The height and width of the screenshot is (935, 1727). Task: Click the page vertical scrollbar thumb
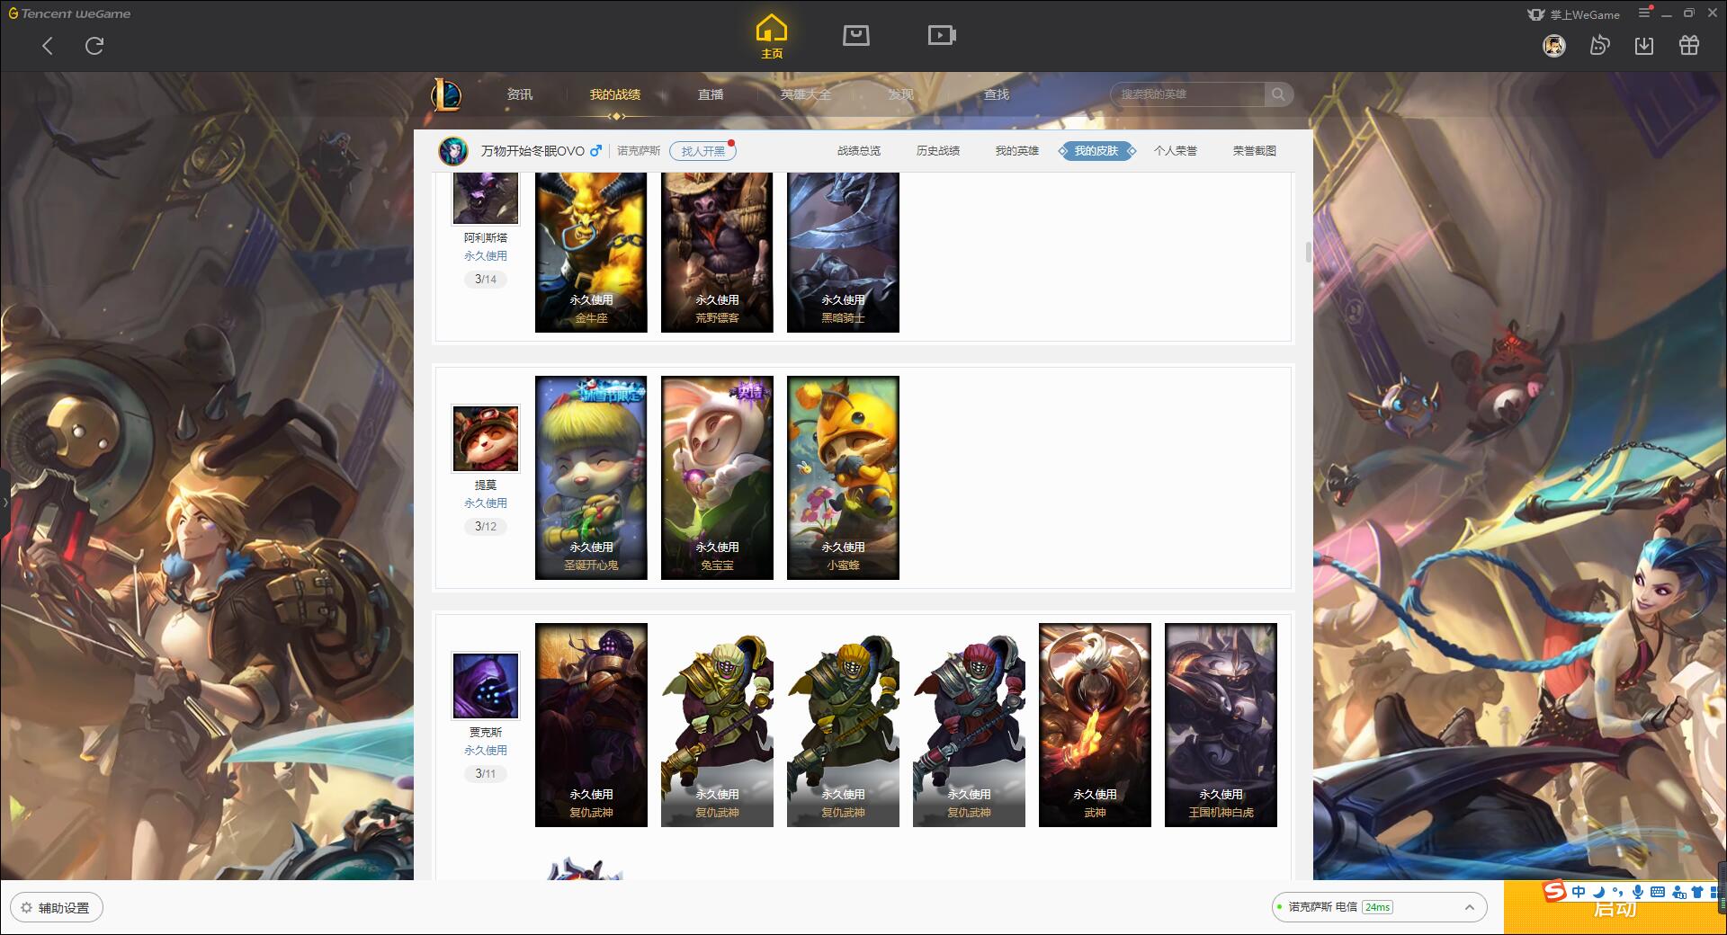[x=1309, y=252]
